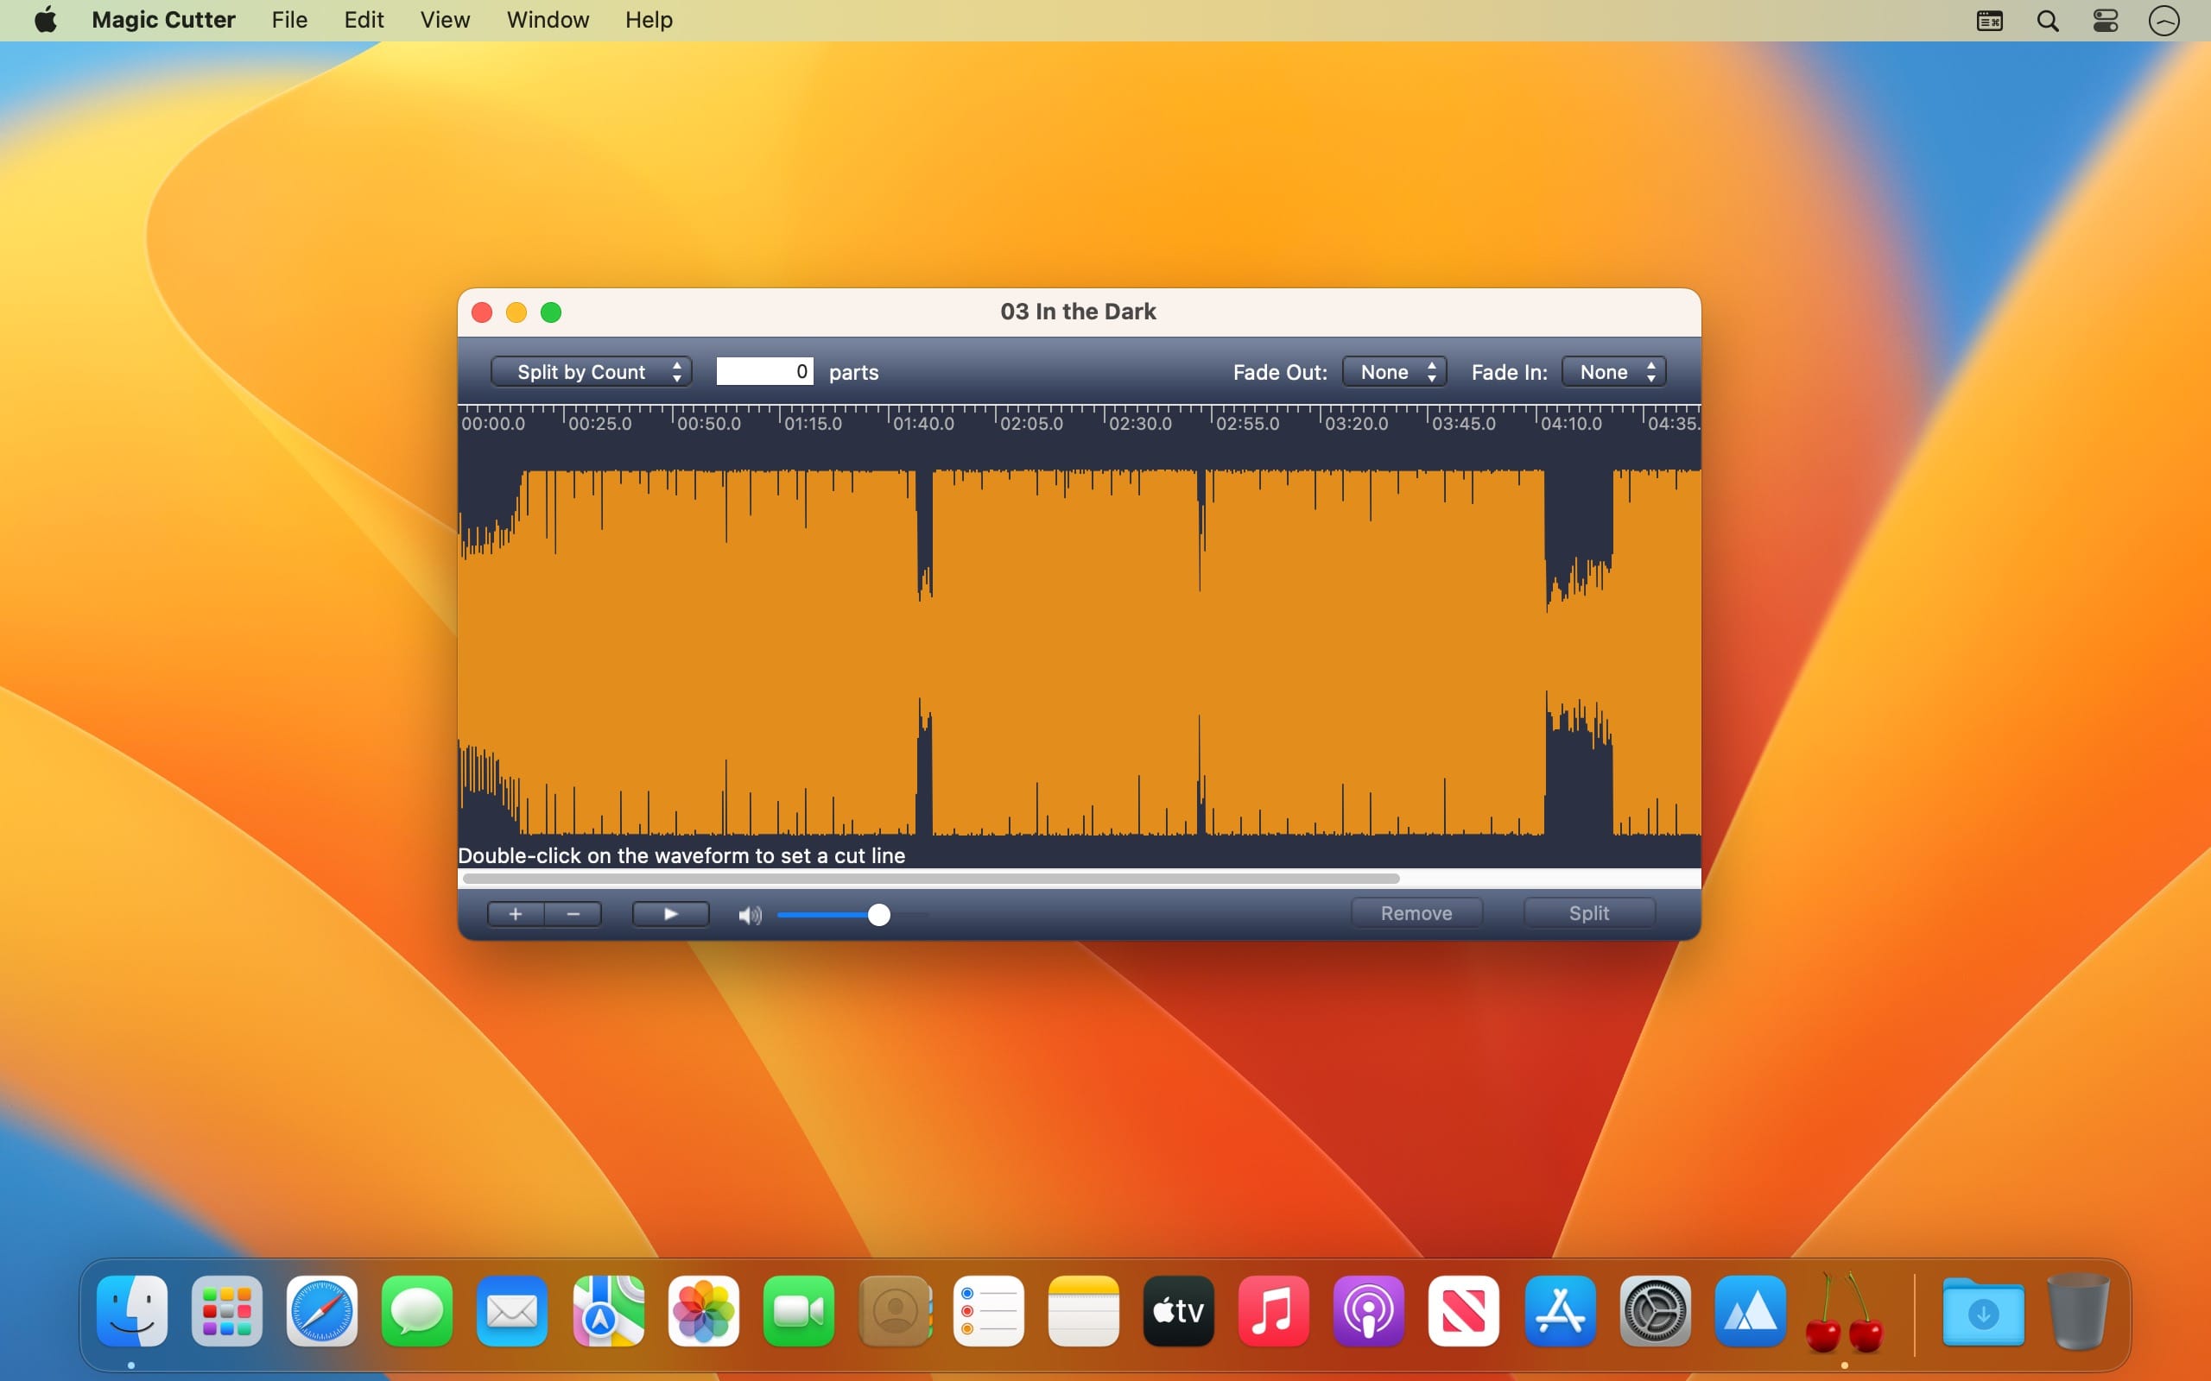
Task: Click the speaker volume icon
Action: (x=749, y=915)
